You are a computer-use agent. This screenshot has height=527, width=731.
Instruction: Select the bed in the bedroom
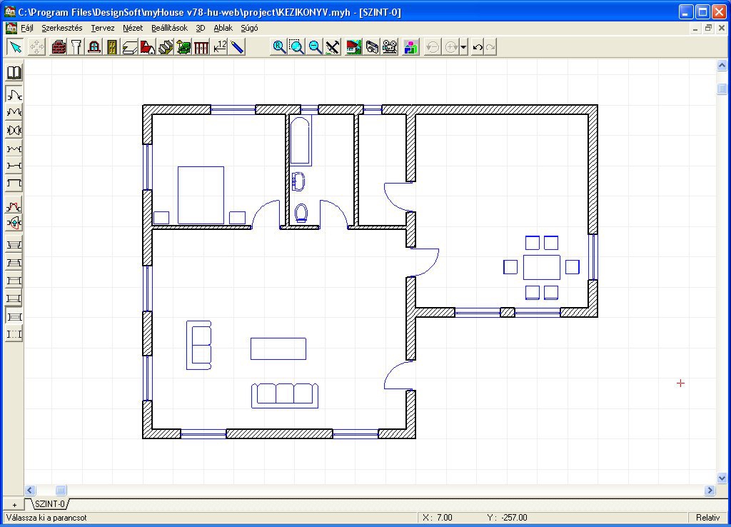pyautogui.click(x=201, y=195)
